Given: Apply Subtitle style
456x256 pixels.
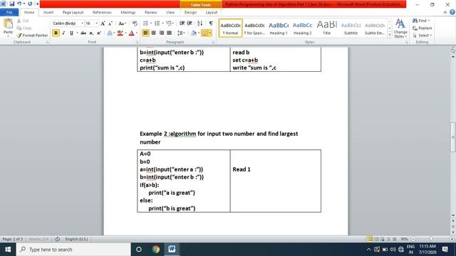Looking at the screenshot, I should tap(351, 28).
